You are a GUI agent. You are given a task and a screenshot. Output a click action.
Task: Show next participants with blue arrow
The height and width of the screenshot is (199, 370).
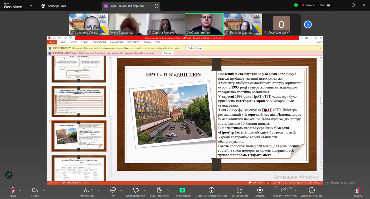point(308,24)
